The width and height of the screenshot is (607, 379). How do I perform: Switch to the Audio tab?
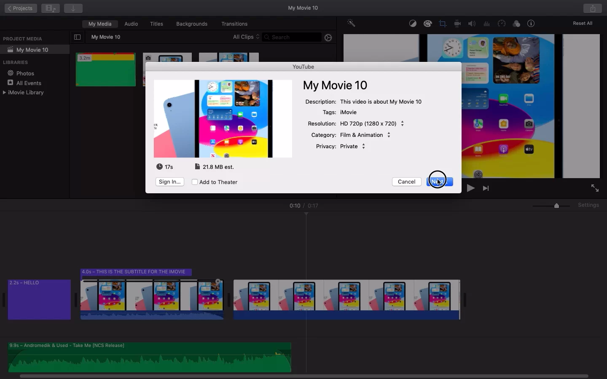tap(131, 24)
